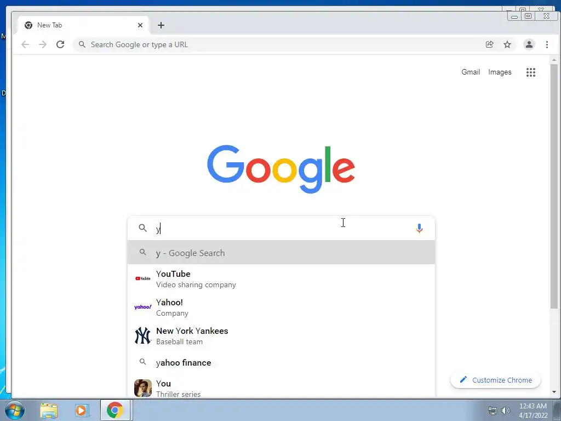Click the browser Forward arrow

43,44
